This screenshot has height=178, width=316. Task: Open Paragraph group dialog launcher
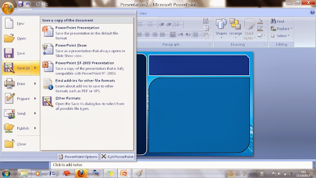pyautogui.click(x=210, y=44)
